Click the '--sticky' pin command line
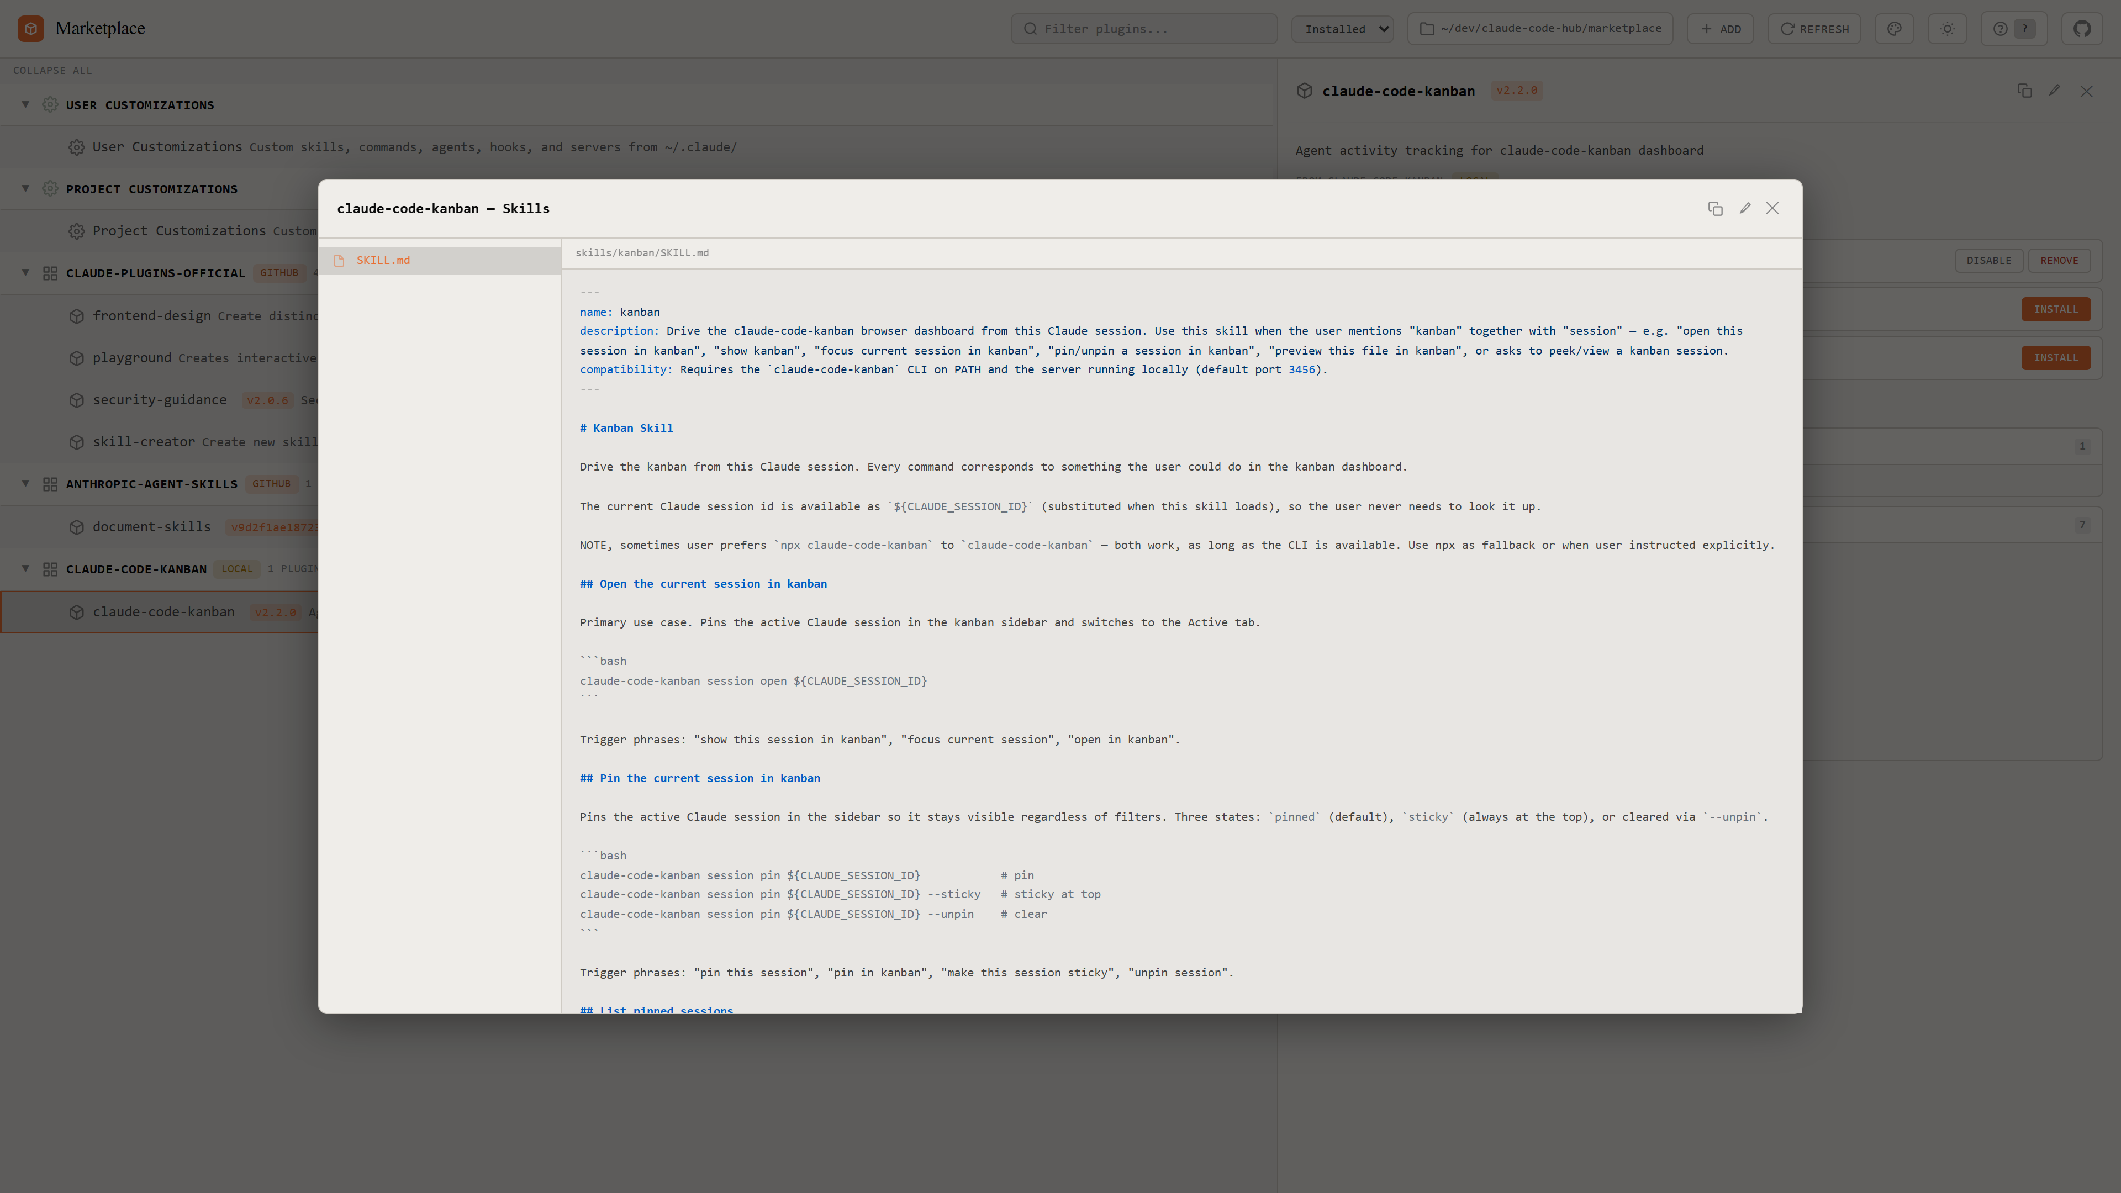The image size is (2121, 1193). 840,895
